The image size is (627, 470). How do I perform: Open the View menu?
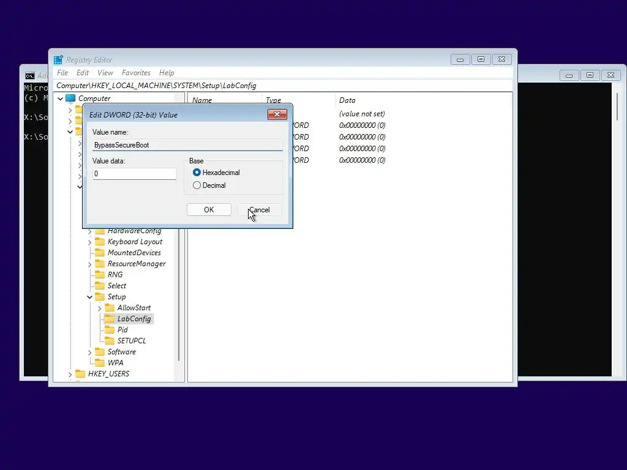click(x=105, y=73)
